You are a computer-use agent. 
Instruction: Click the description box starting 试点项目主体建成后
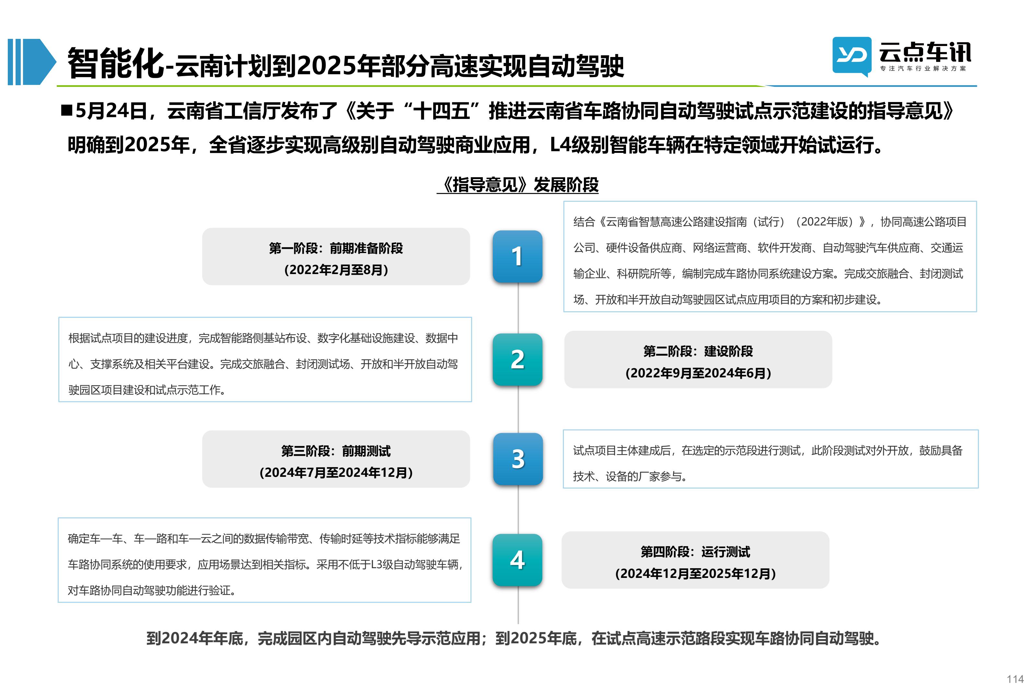770,459
